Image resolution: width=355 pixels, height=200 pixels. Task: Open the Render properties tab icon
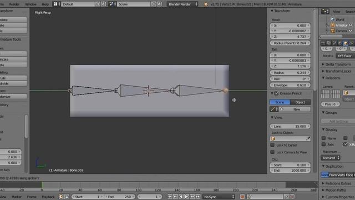click(x=323, y=43)
